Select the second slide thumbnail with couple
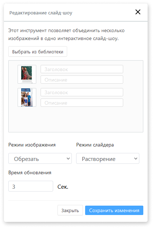Image resolution: width=153 pixels, height=228 pixels. (x=27, y=97)
